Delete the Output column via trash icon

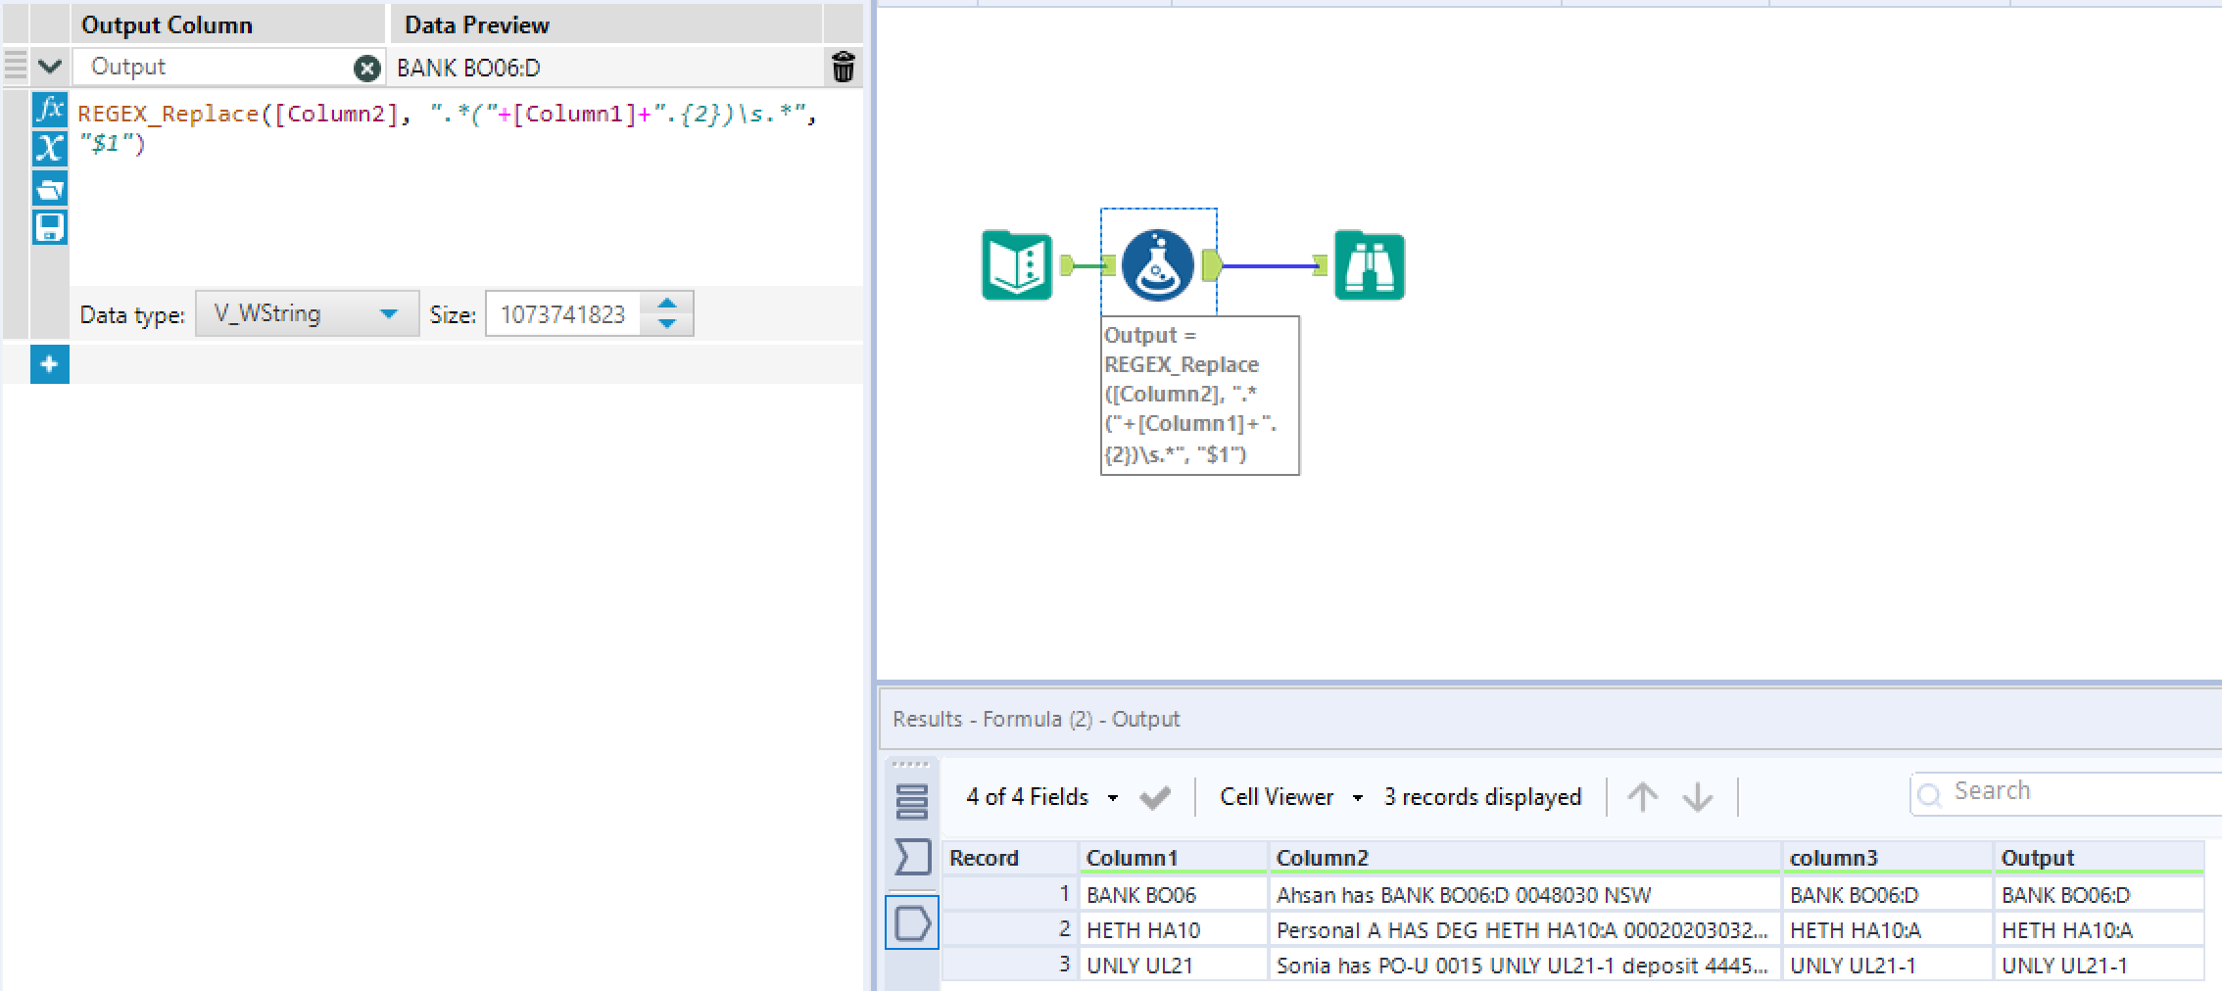843,67
